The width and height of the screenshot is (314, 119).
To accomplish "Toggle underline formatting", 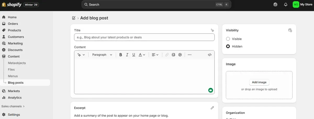I will coord(134,55).
